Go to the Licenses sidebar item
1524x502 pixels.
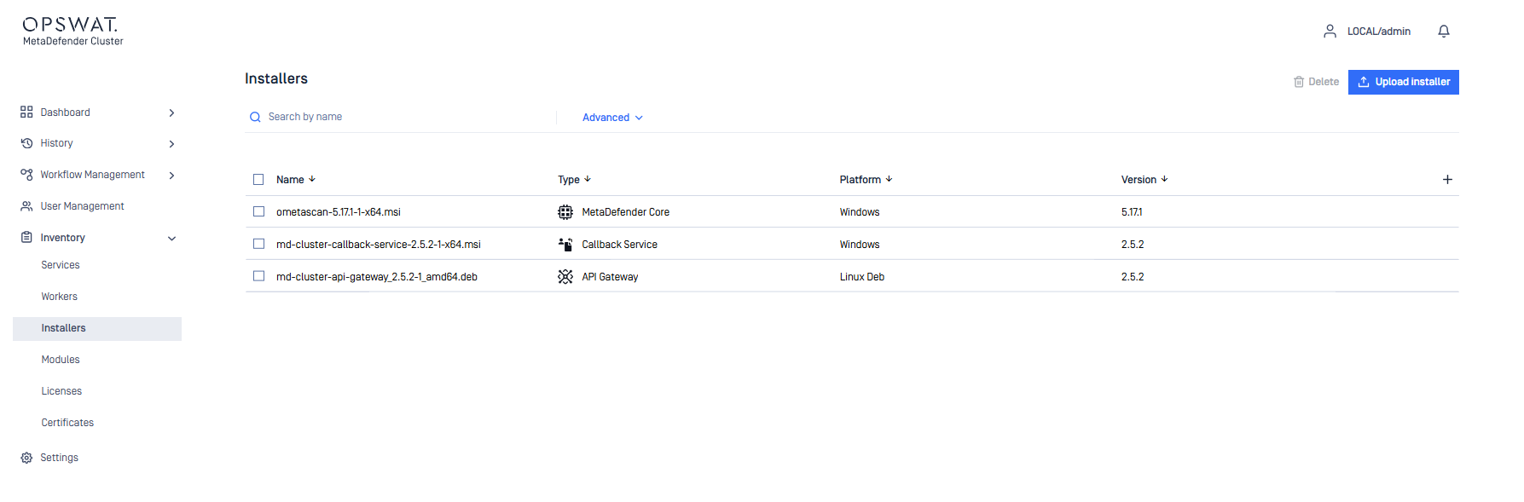pyautogui.click(x=61, y=391)
